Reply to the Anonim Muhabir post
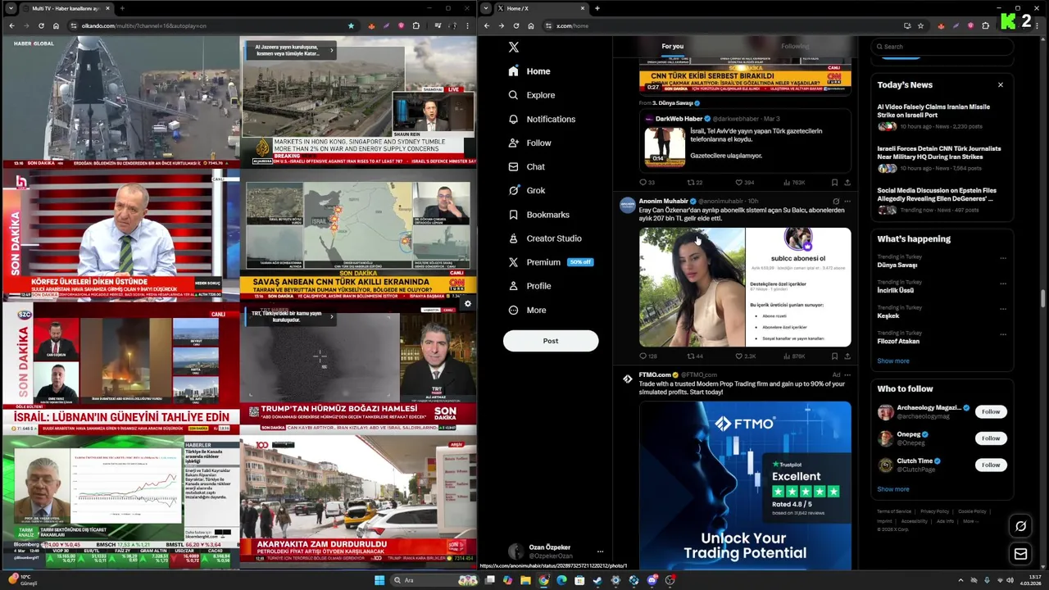1049x590 pixels. coord(647,356)
